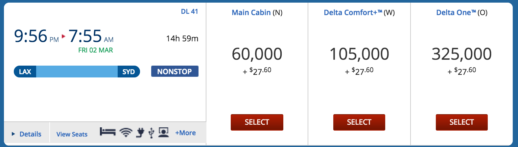
Task: Open the View Seats link
Action: [72, 134]
